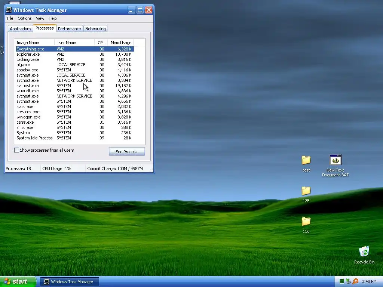
Task: Close the Windows Task Manager window
Action: (x=148, y=10)
